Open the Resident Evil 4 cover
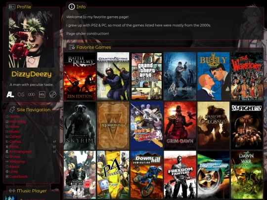The image size is (267, 200). coord(180,76)
